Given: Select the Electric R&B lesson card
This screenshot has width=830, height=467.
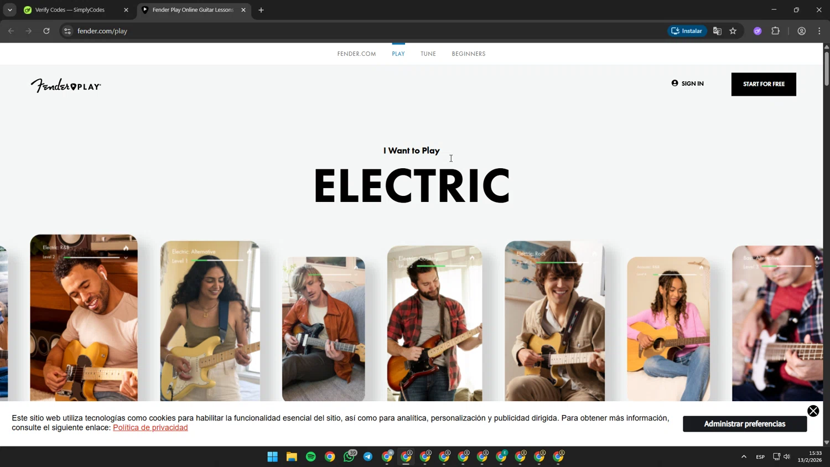Looking at the screenshot, I should (x=84, y=318).
